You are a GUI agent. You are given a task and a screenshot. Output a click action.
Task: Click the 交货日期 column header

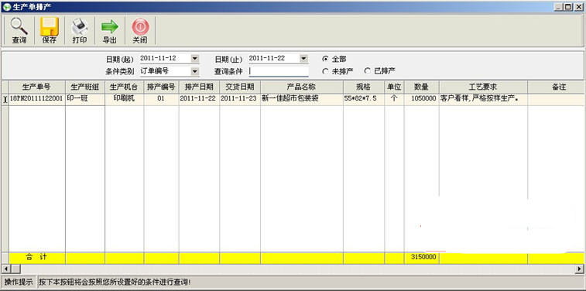(240, 87)
